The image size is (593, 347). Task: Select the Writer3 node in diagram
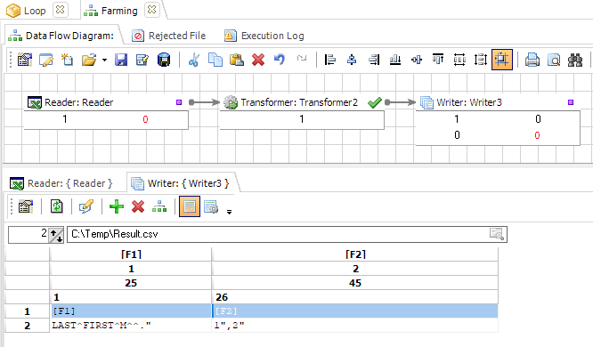click(498, 120)
